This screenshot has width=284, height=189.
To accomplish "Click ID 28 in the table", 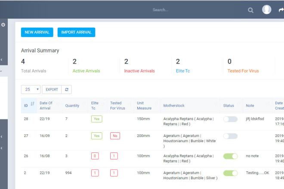I will pyautogui.click(x=26, y=119).
